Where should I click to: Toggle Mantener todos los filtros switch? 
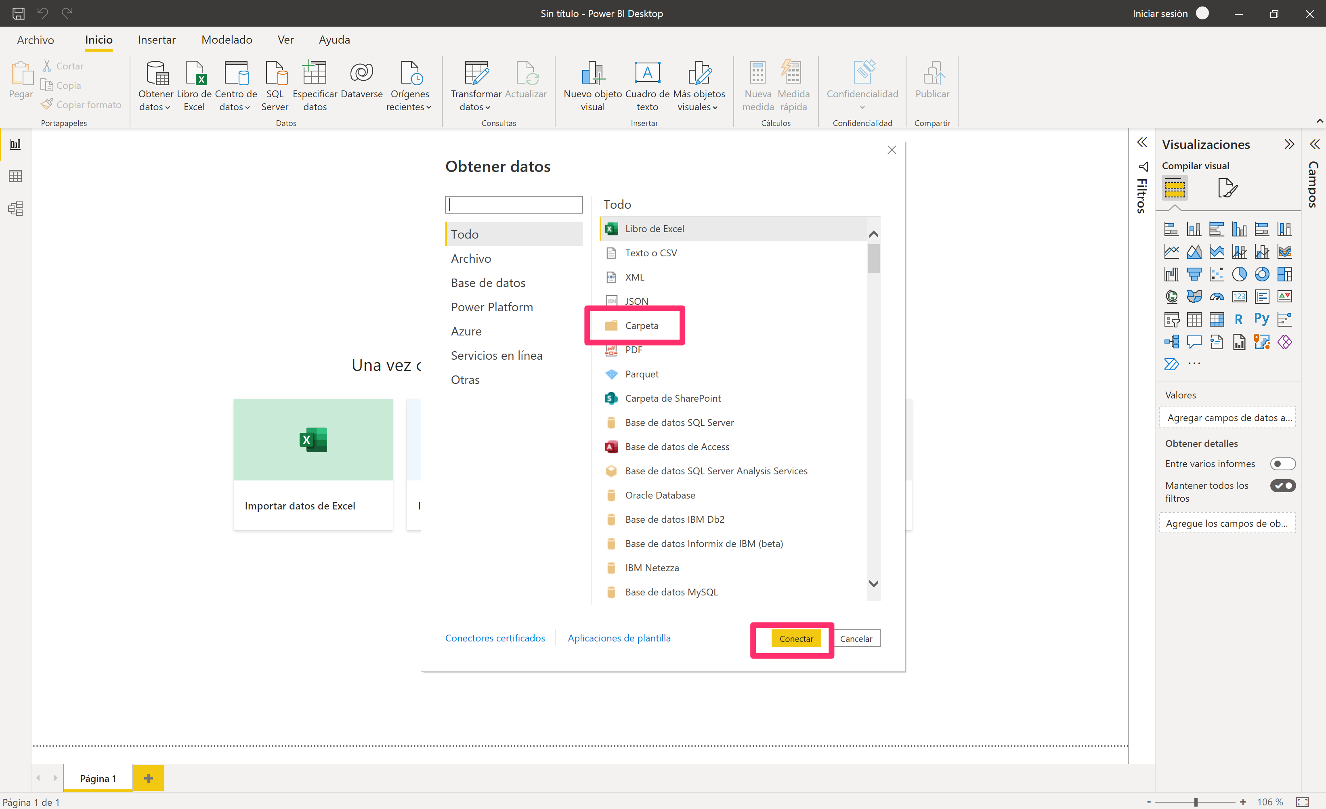click(1282, 486)
